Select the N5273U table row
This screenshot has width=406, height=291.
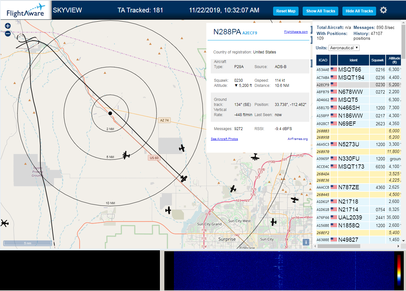pyautogui.click(x=359, y=144)
